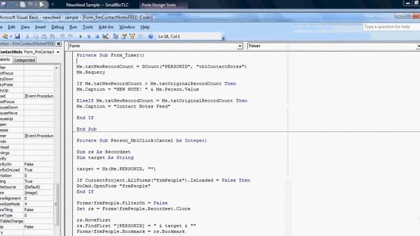420x236 pixels.
Task: Click the Me.Requery code line
Action: pyautogui.click(x=91, y=72)
